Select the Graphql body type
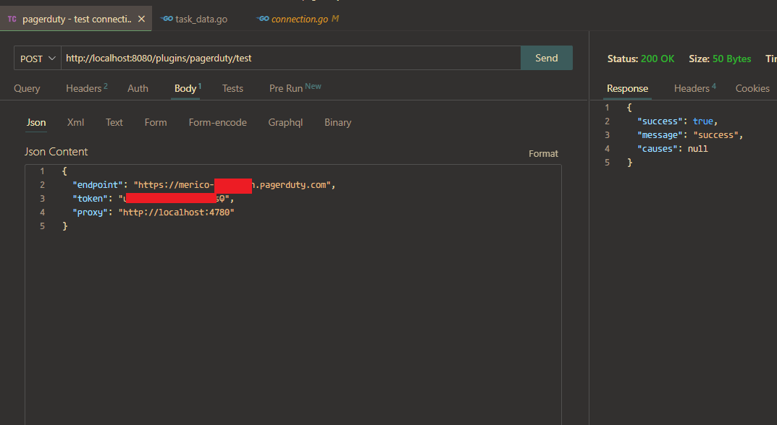Image resolution: width=777 pixels, height=425 pixels. pos(285,122)
